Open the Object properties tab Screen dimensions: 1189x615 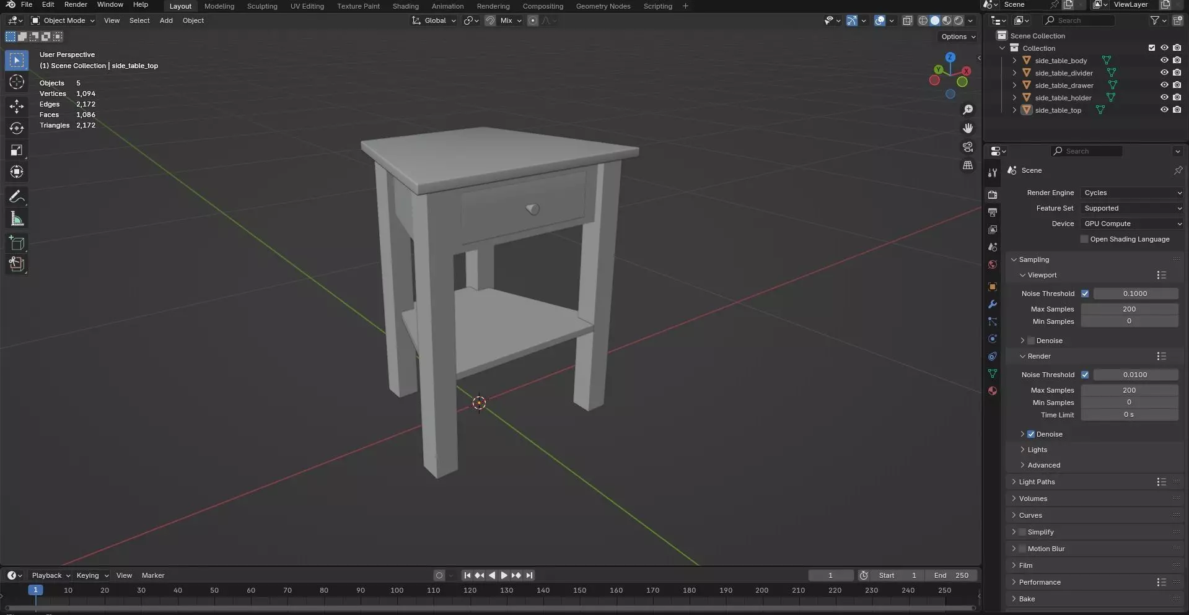[993, 287]
